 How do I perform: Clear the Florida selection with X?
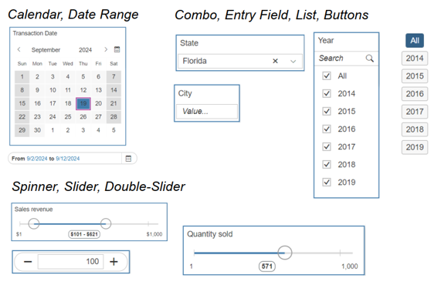(276, 61)
